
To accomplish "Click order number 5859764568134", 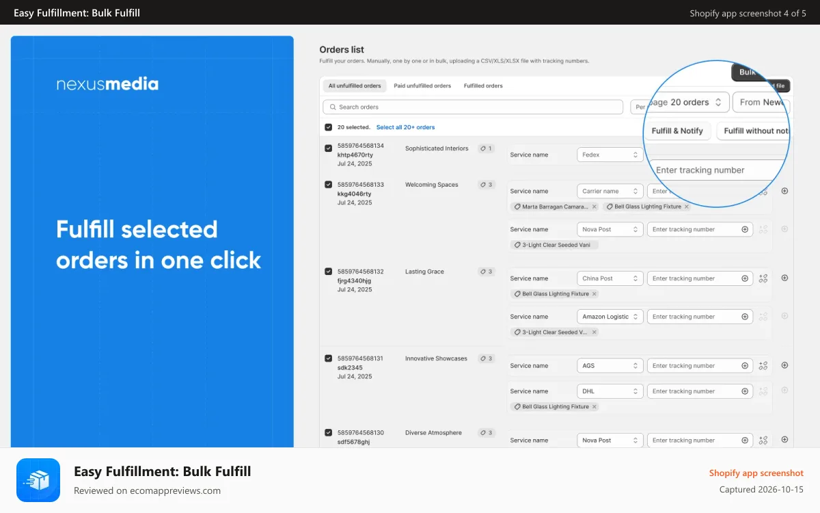I will coord(361,146).
